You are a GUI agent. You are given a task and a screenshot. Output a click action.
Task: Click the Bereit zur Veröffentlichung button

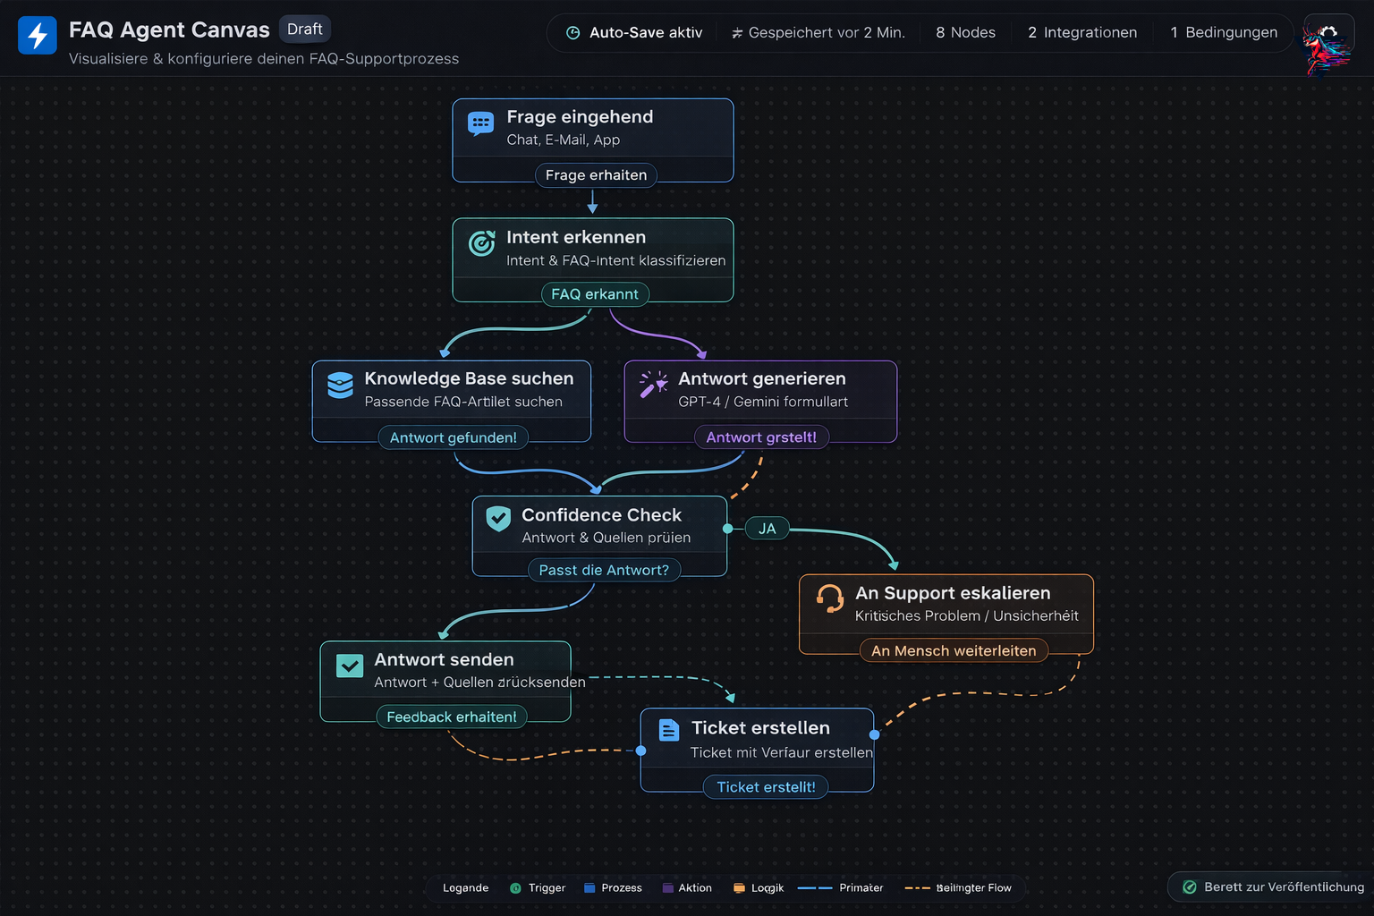(x=1273, y=887)
